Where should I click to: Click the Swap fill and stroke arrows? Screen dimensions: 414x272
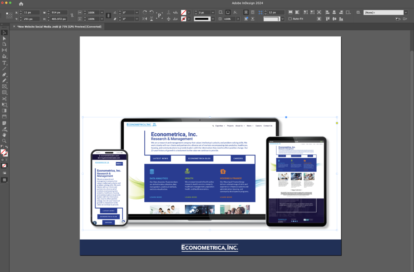(x=6, y=147)
